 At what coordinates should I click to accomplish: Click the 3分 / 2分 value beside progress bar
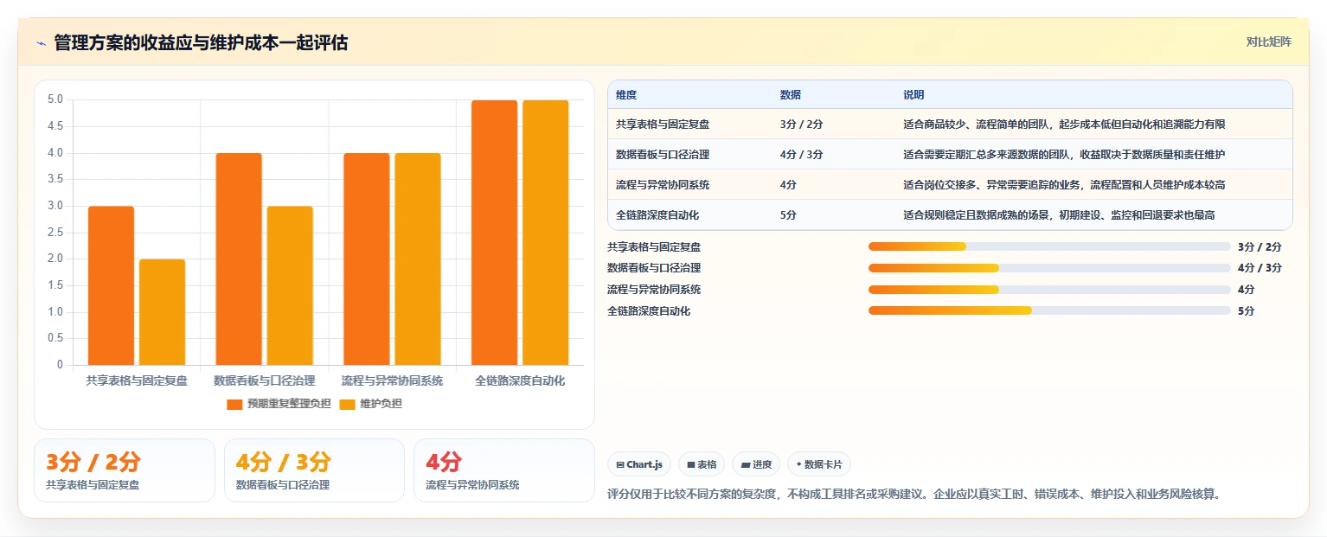1260,246
